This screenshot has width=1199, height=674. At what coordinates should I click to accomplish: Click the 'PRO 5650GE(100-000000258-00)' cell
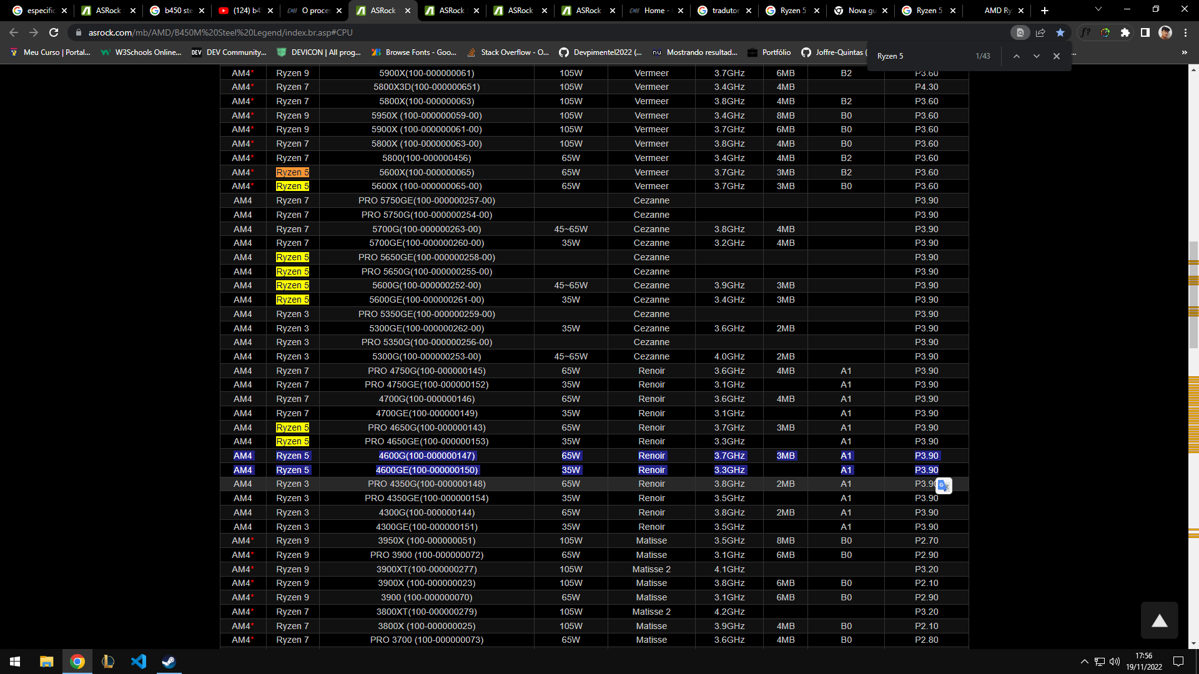[427, 257]
